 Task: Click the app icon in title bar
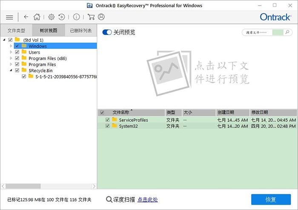90,6
